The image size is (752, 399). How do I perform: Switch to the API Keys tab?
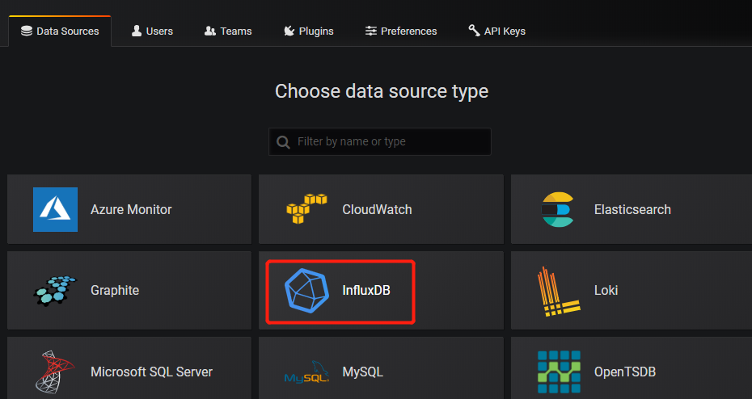[x=496, y=31]
